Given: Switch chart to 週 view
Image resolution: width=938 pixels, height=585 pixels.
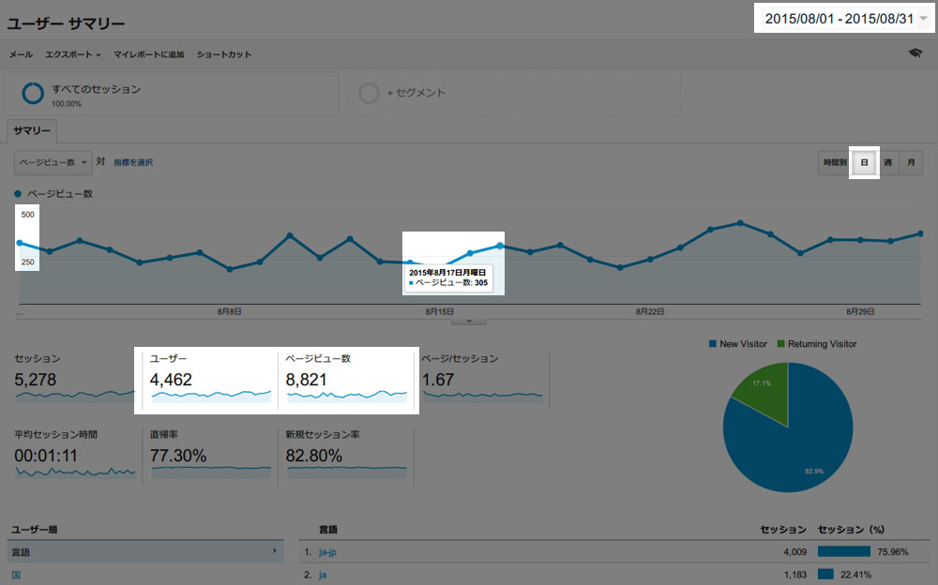Looking at the screenshot, I should (887, 162).
